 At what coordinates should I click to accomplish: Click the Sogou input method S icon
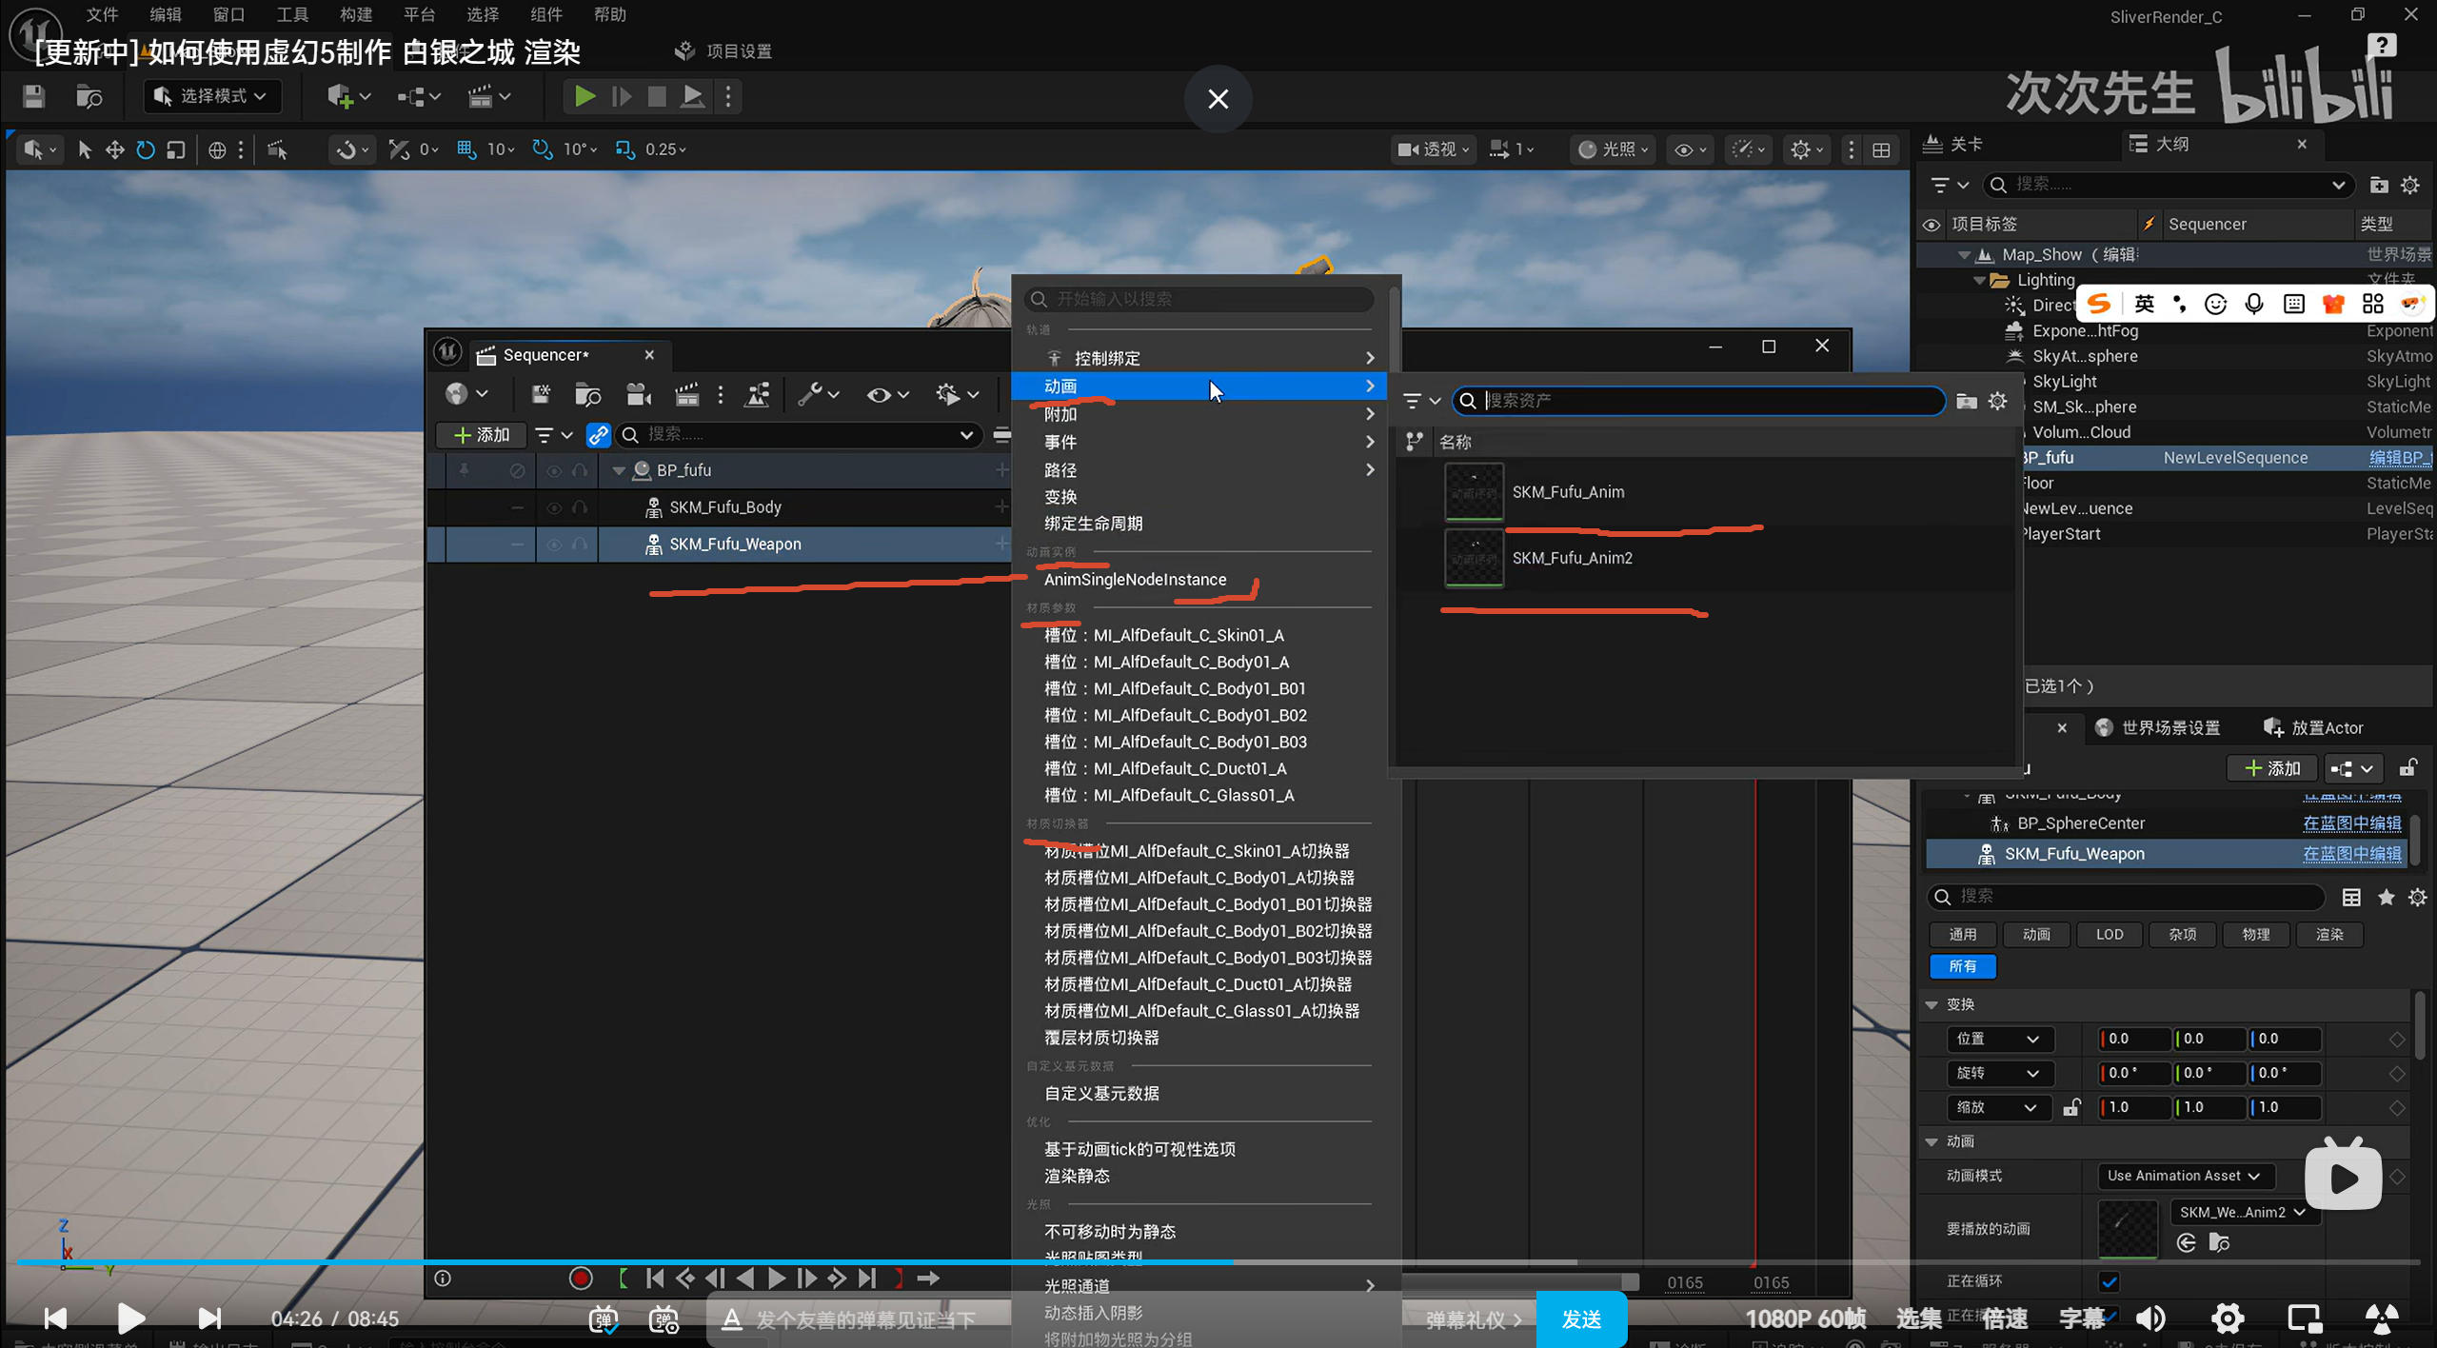pos(2099,304)
